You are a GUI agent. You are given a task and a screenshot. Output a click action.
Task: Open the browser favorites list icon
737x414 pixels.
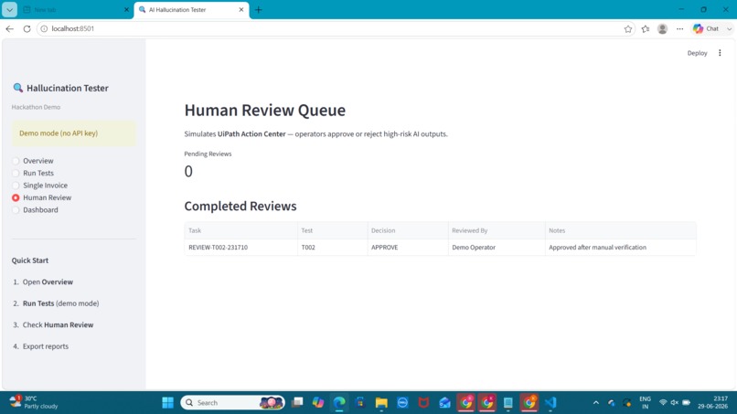pyautogui.click(x=646, y=28)
